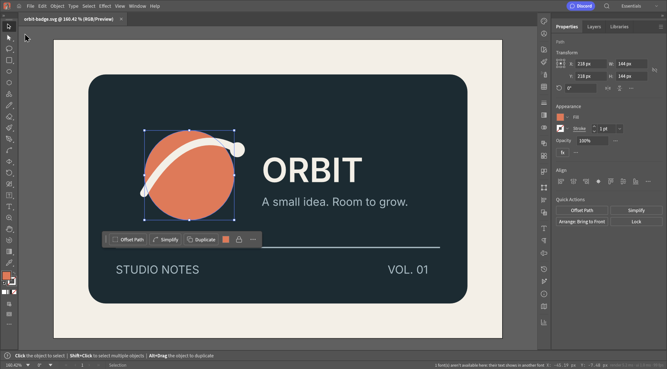The height and width of the screenshot is (369, 667).
Task: Lock object from the floating taskbar
Action: [x=239, y=239]
